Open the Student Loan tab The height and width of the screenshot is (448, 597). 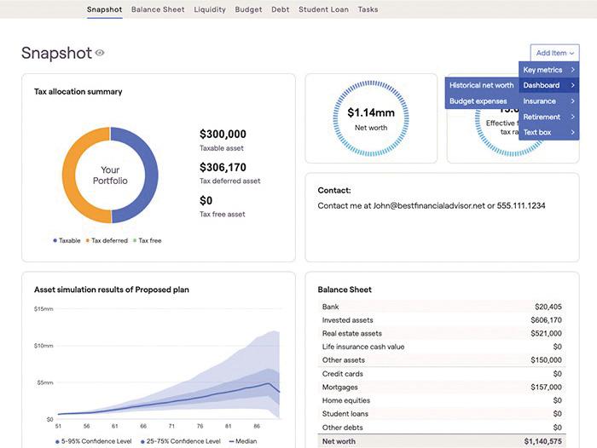323,9
